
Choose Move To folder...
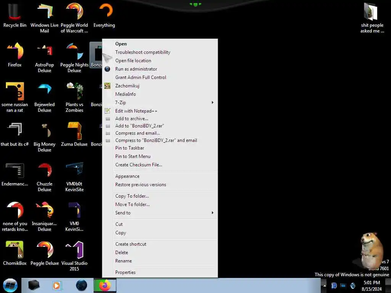[x=160, y=204]
